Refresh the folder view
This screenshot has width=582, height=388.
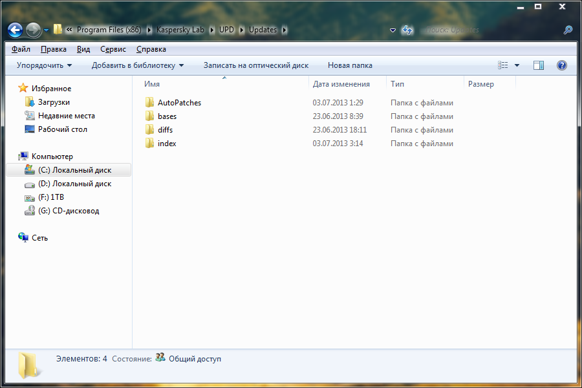tap(407, 30)
